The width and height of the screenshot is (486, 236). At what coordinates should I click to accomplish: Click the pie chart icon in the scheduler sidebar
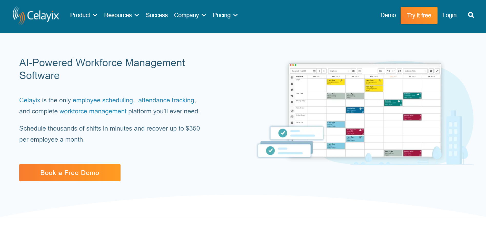click(x=292, y=90)
